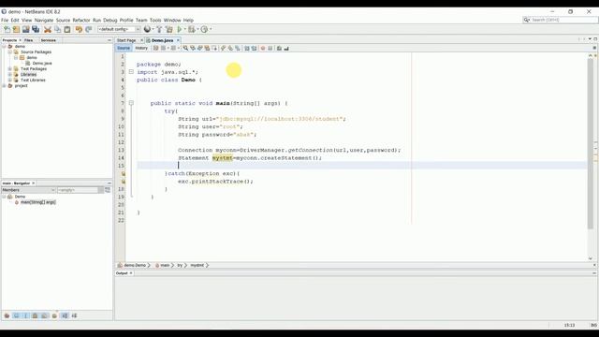Switch editor to Source view
This screenshot has width=599, height=337.
pos(124,48)
